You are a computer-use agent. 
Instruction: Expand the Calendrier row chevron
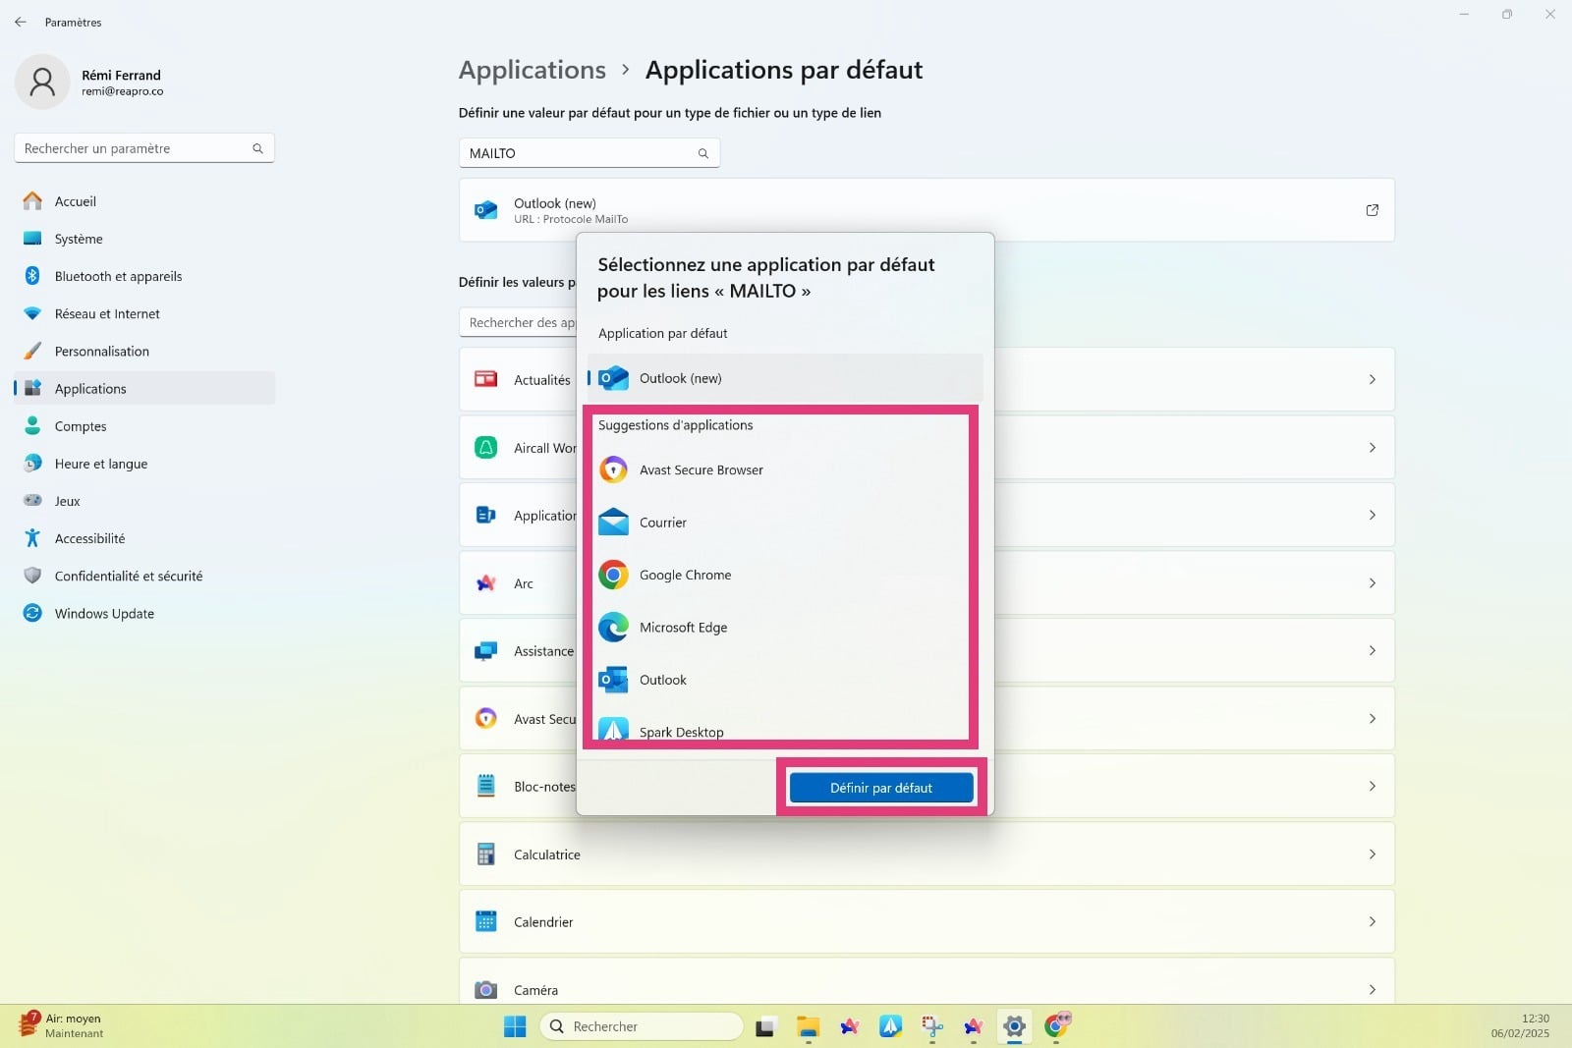[x=1373, y=921]
